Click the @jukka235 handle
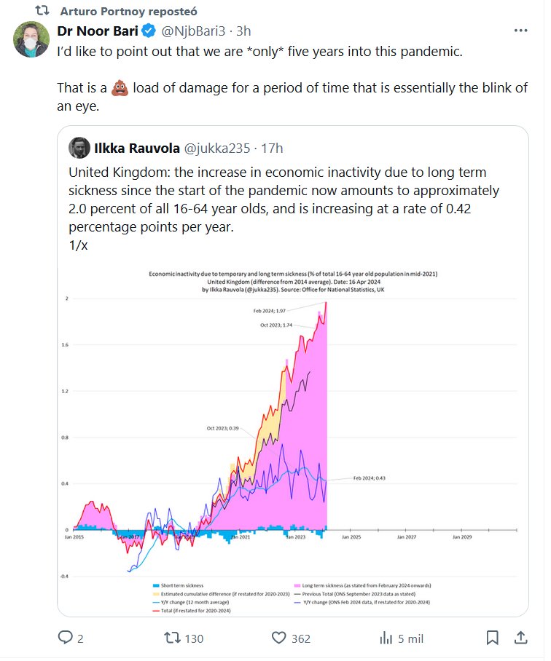551x661 pixels. [x=216, y=148]
